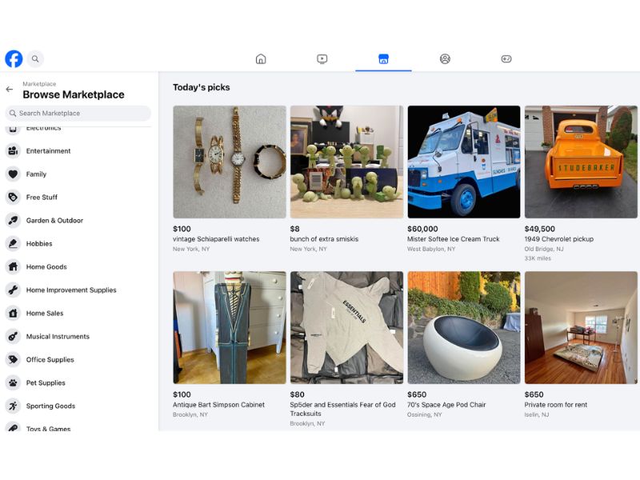Click the Musical Instruments guitar icon

[13, 337]
